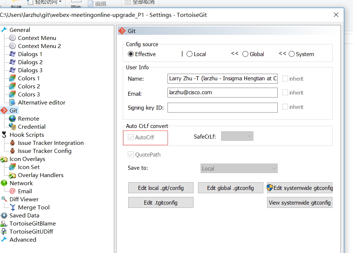Open Alternative editor settings page
Screen dimensions: 353x253
(x=42, y=102)
